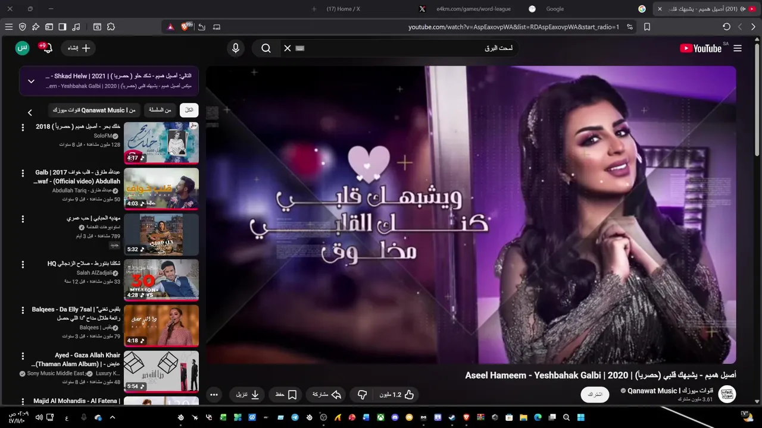Open Brave Shields lion icon
This screenshot has width=762, height=428.
pos(185,27)
